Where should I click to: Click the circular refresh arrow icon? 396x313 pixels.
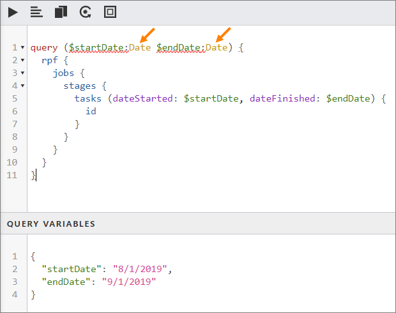pyautogui.click(x=85, y=12)
